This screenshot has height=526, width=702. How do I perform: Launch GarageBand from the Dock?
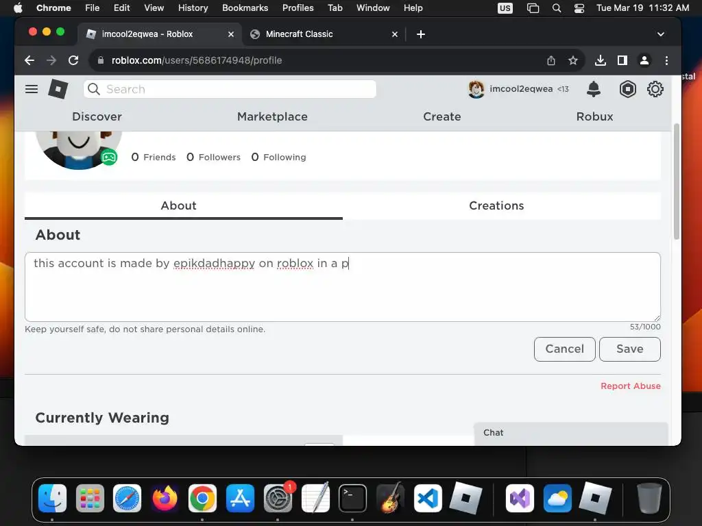pos(390,499)
